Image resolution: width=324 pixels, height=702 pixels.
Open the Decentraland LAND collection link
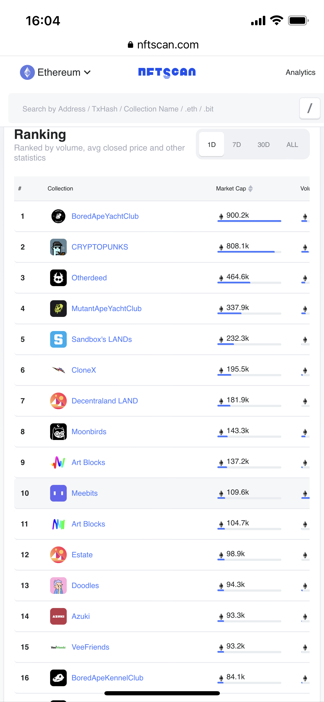click(x=105, y=401)
